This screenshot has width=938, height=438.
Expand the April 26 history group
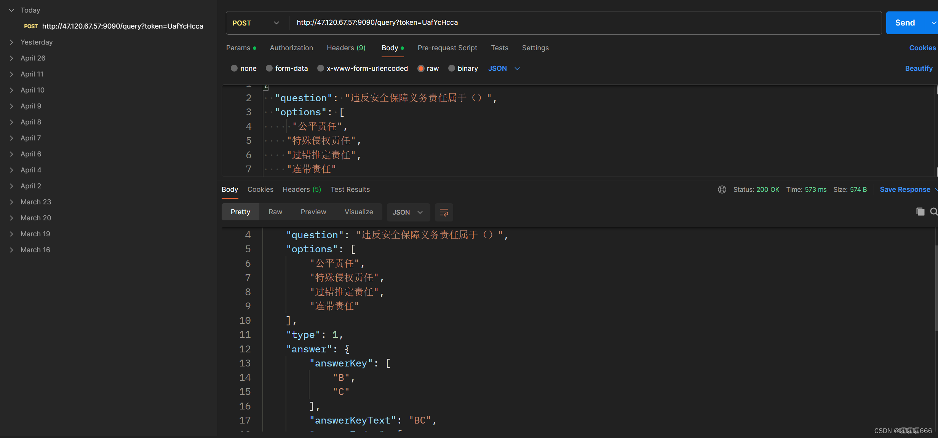click(x=11, y=58)
